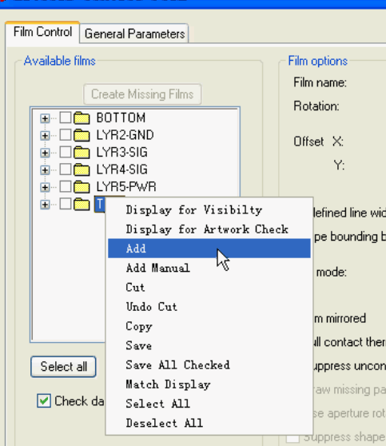
Task: Check the highlighted film's checkbox
Action: [x=66, y=204]
